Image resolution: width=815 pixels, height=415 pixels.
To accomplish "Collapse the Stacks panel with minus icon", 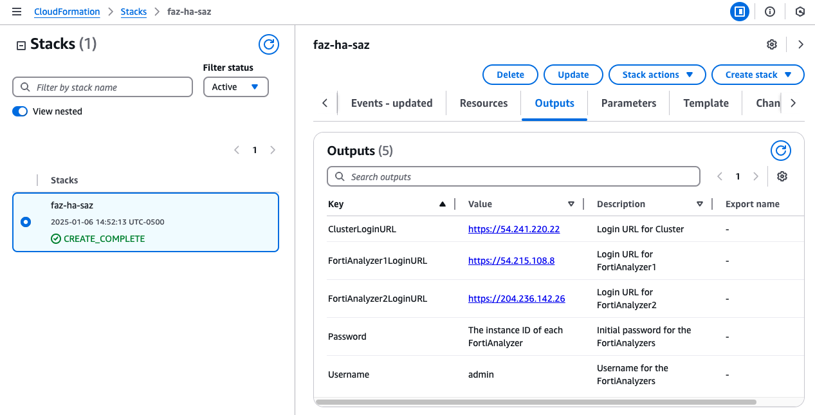I will click(21, 45).
